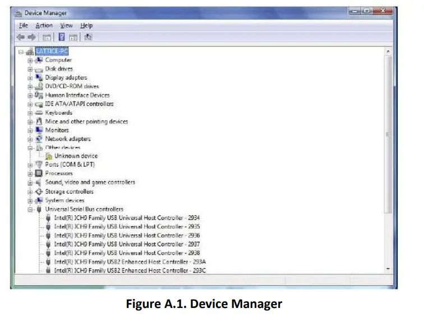The image size is (424, 322).
Task: Click the Ports (COM & LPT) icon
Action: (x=39, y=164)
